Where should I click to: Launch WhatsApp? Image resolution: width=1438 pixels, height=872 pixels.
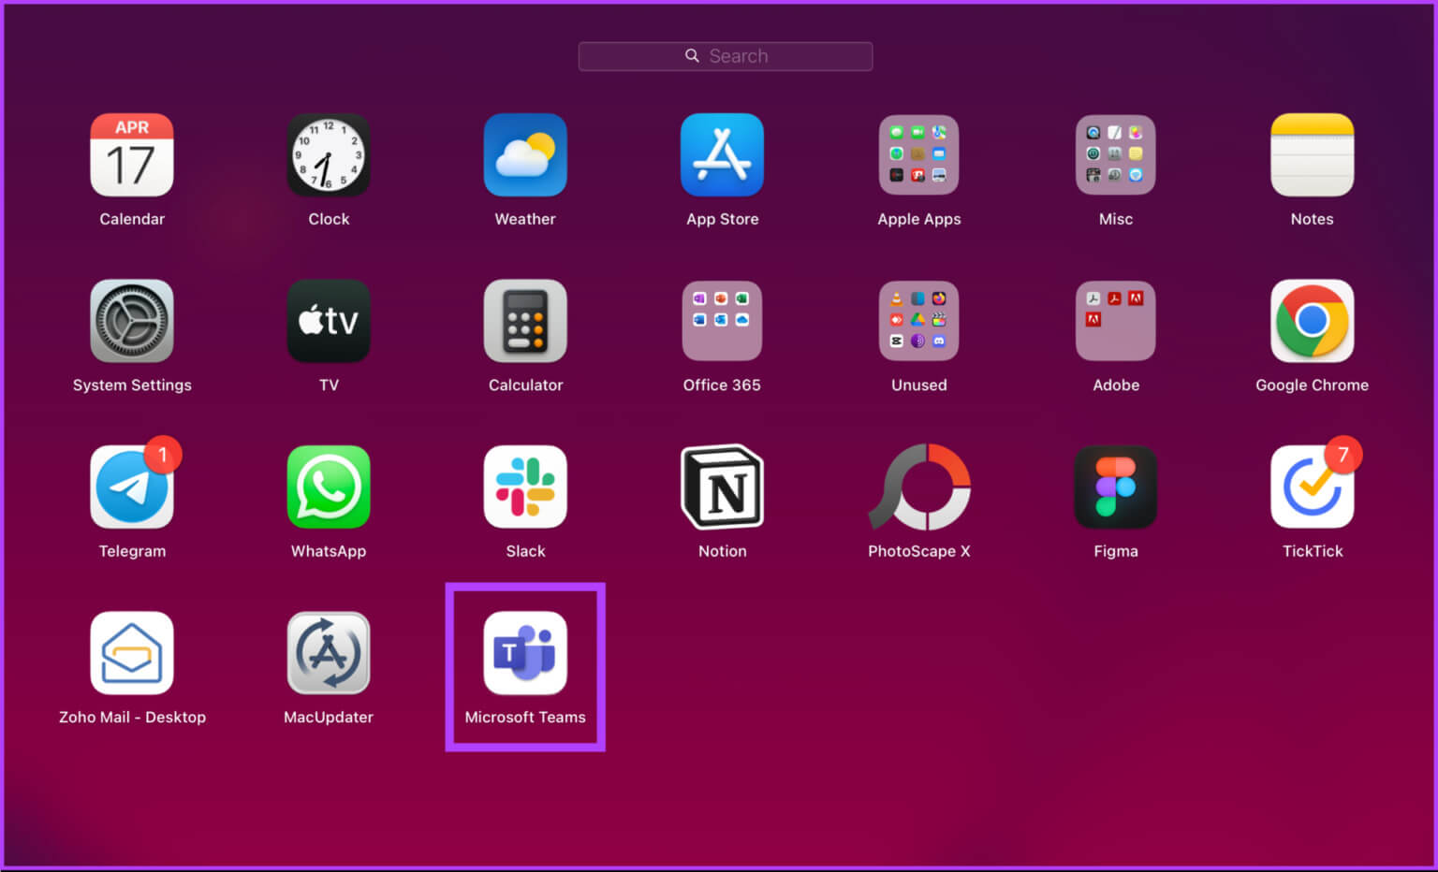pos(329,487)
